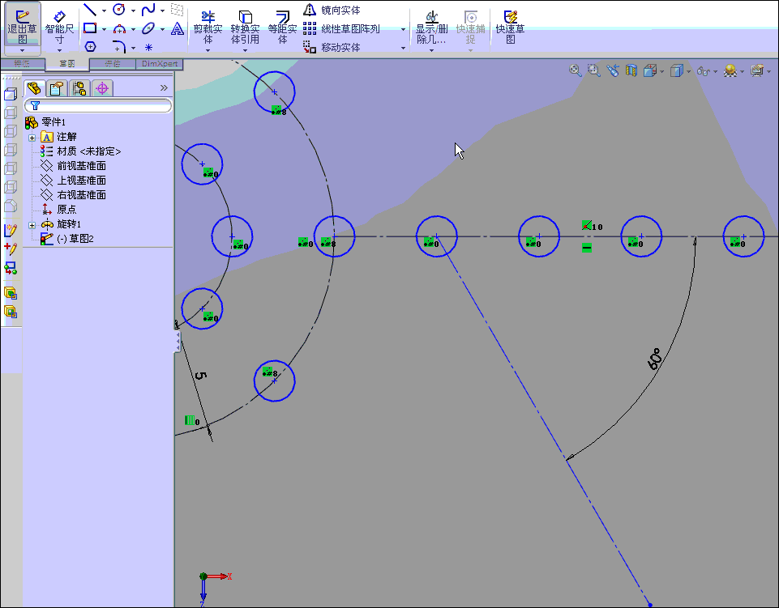Collapse the side panel splitter handle

point(177,342)
